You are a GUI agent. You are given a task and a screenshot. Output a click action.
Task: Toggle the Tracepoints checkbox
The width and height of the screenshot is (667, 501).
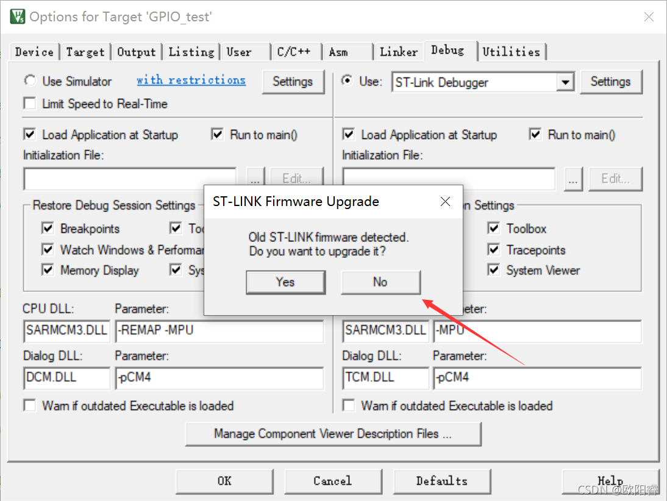point(494,249)
